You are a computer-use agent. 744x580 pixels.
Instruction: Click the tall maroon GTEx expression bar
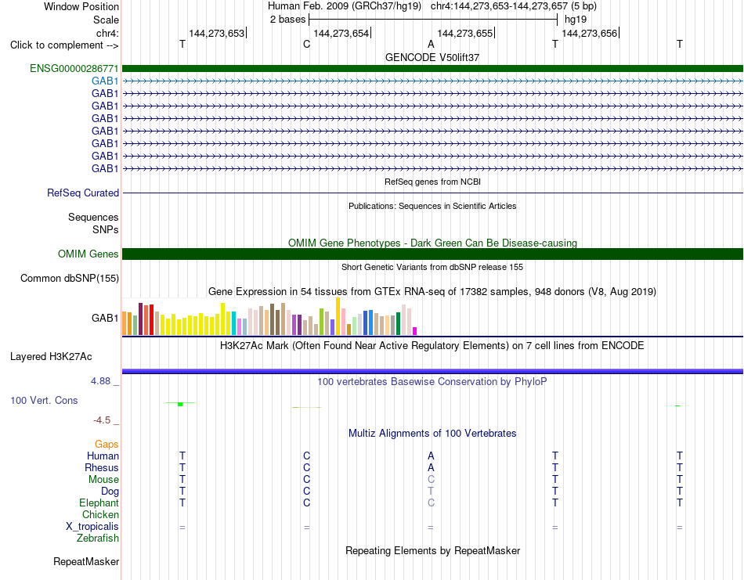coord(140,319)
